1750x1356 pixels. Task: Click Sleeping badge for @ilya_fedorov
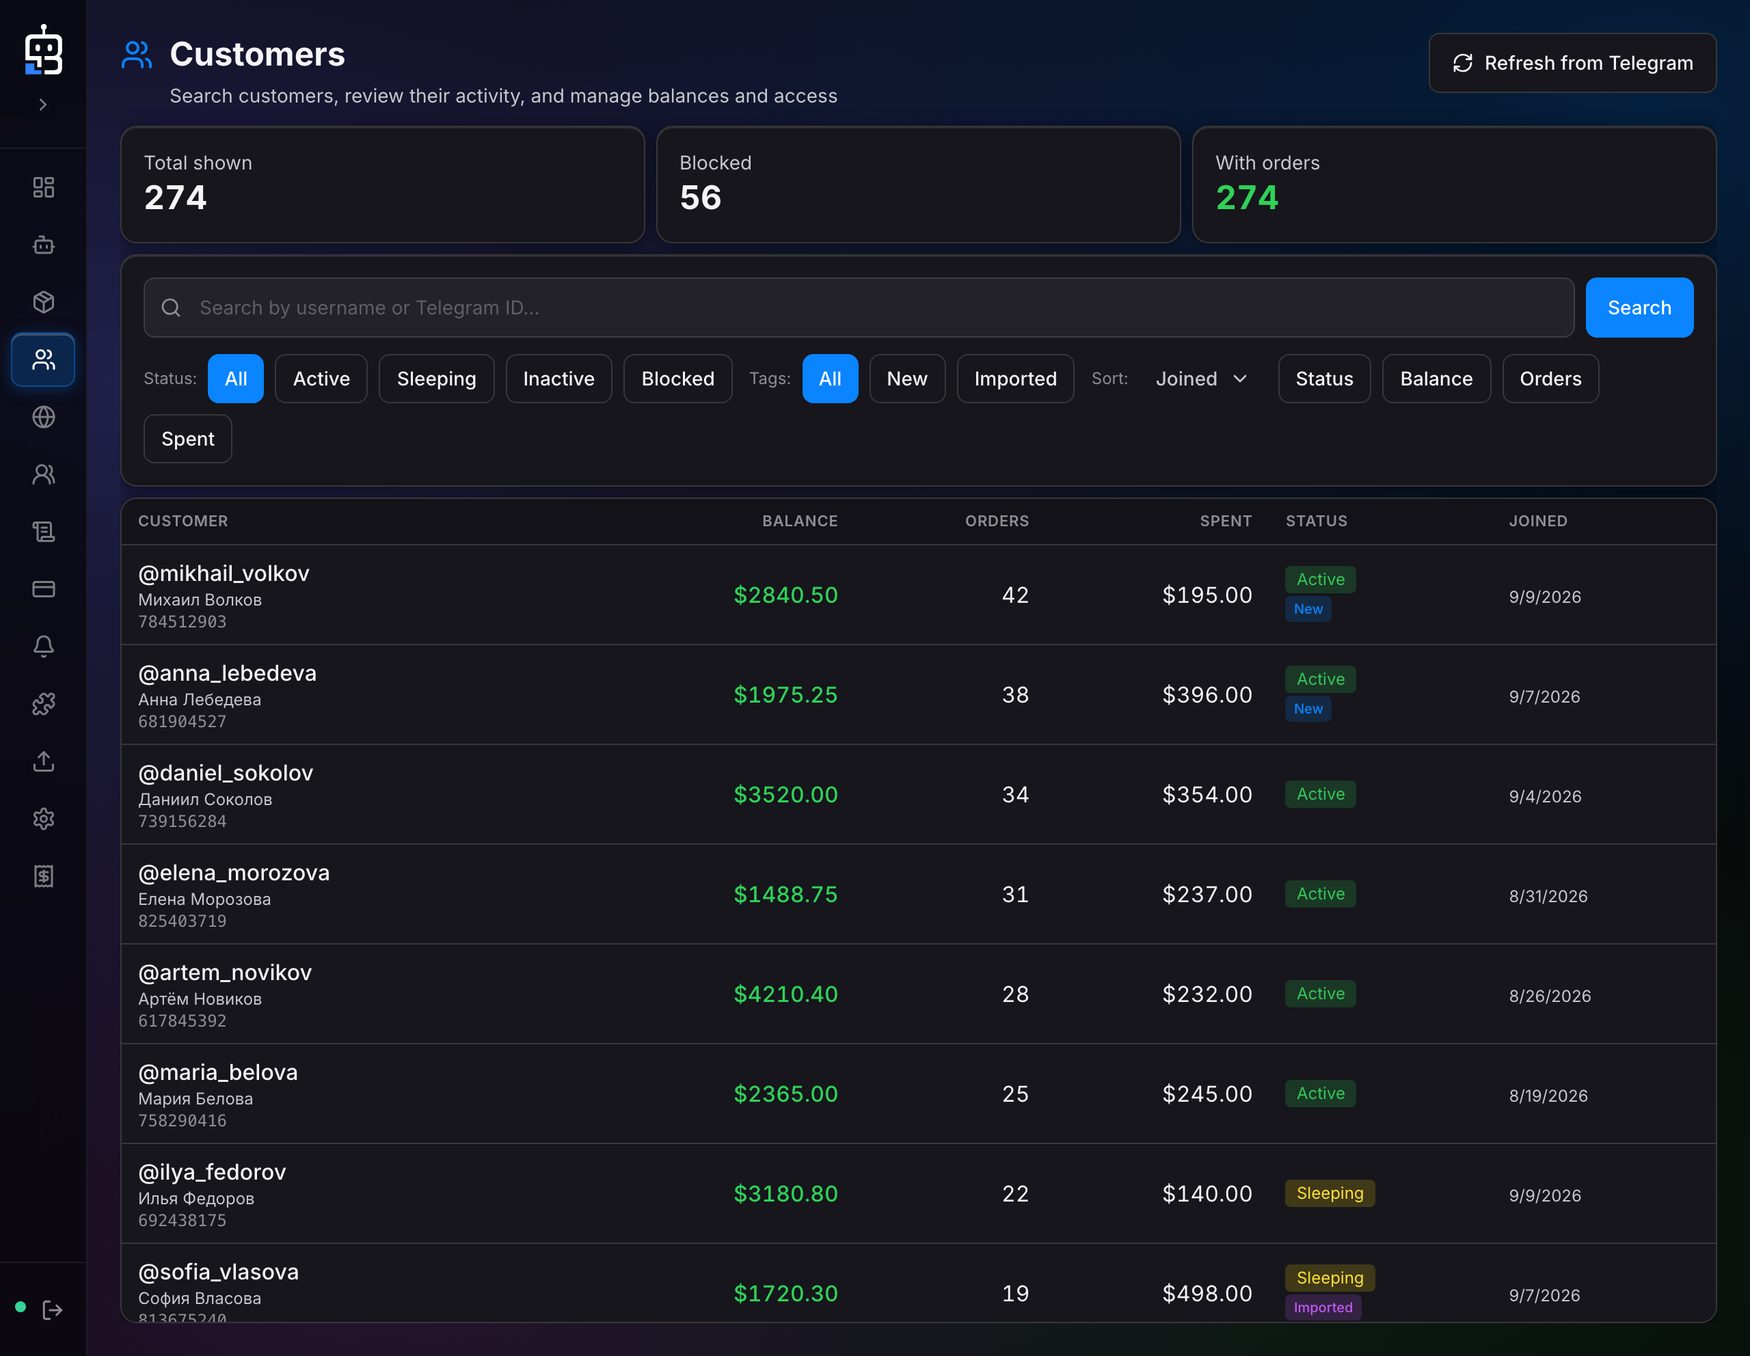[1330, 1193]
